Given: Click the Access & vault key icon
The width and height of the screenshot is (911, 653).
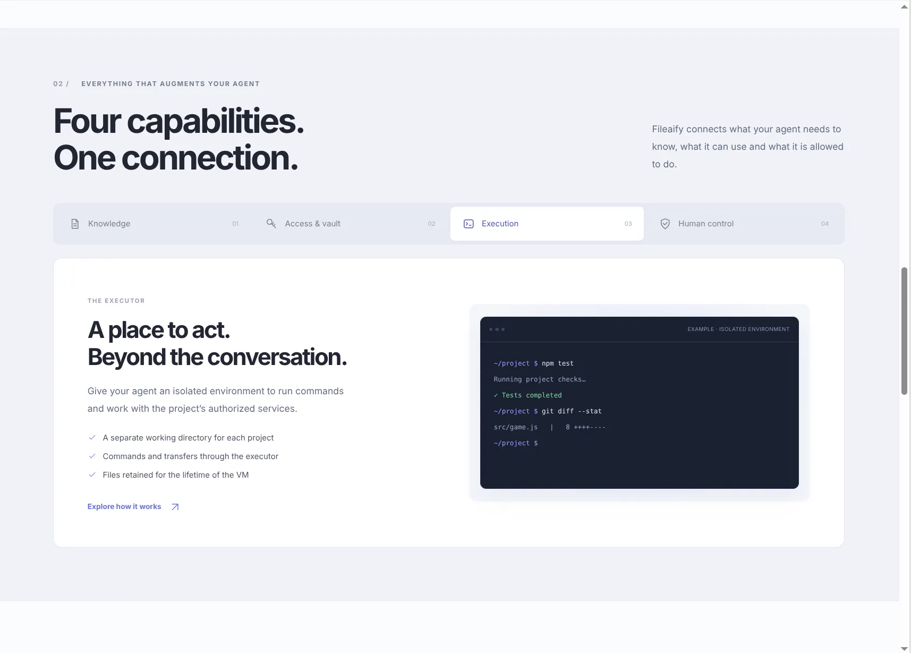Looking at the screenshot, I should pyautogui.click(x=271, y=224).
